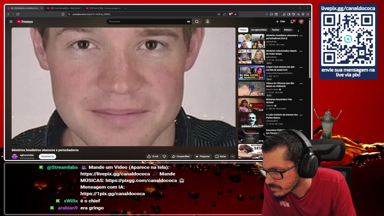Switch to Coca Cansadinho browser tab
This screenshot has width=384, height=216.
(x=64, y=8)
